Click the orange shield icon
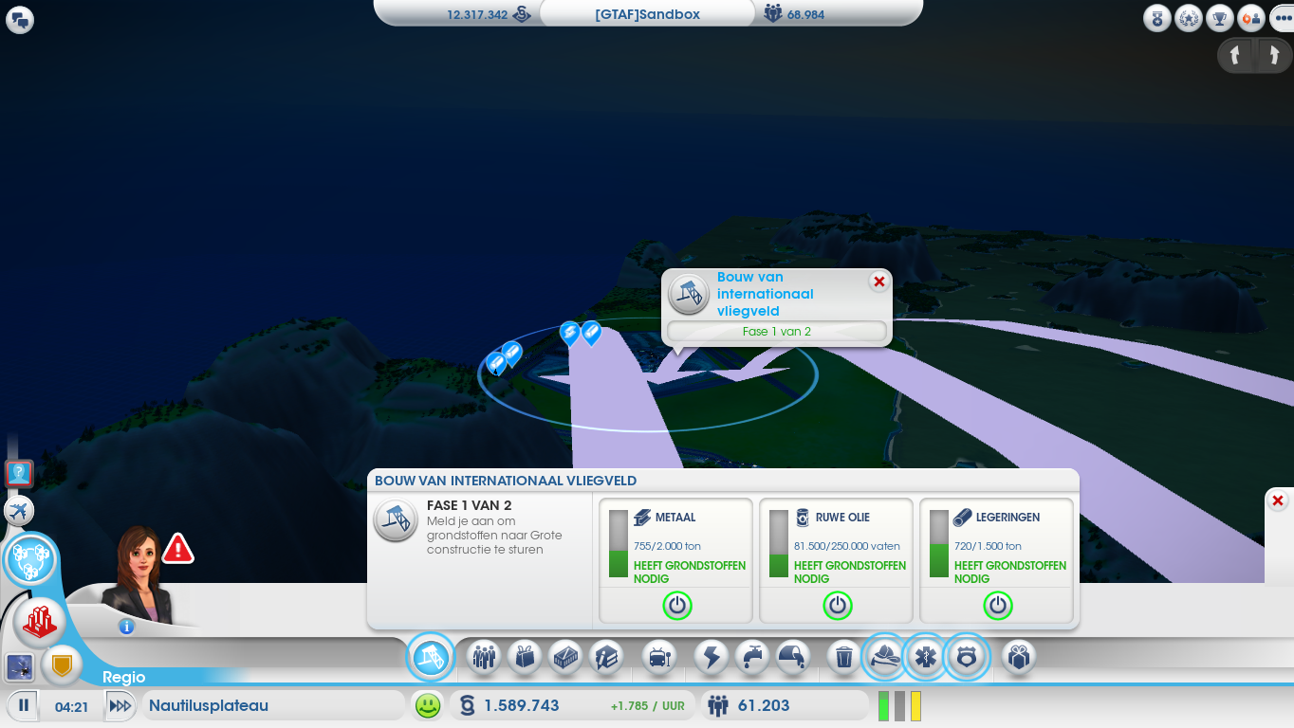Screen dimensions: 1294x728 point(62,665)
